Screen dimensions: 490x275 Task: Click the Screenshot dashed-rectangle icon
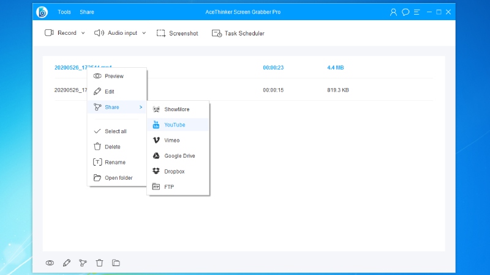(x=161, y=34)
